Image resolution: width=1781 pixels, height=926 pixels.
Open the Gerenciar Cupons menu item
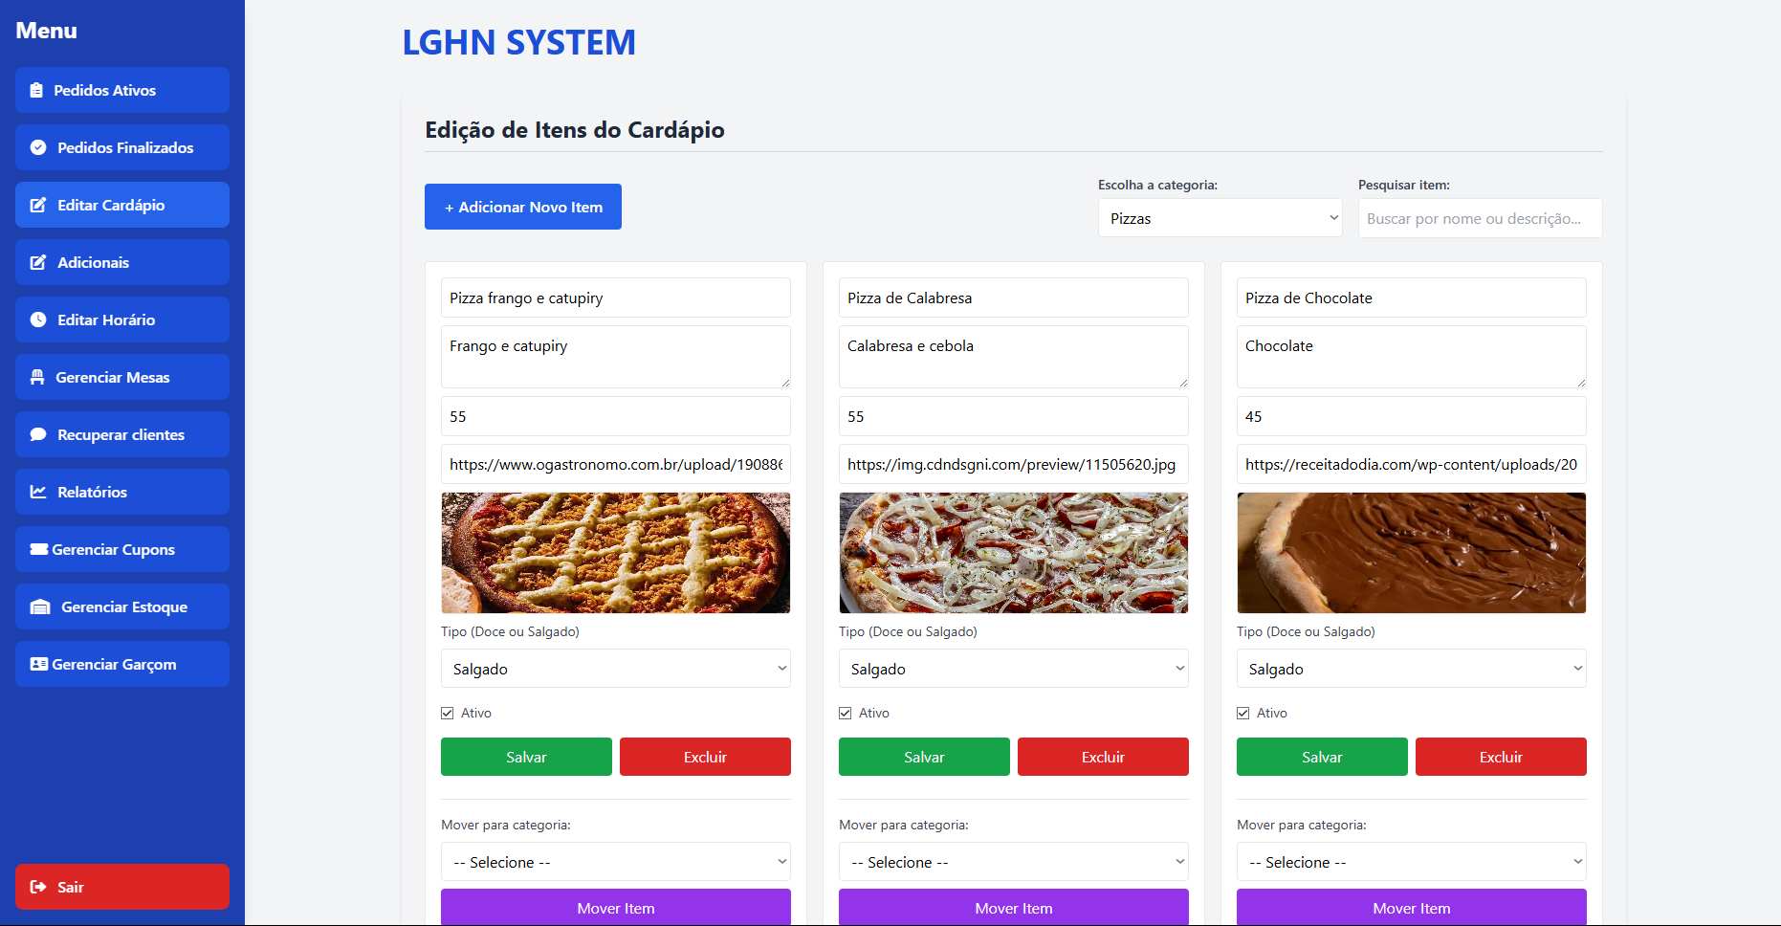(122, 549)
